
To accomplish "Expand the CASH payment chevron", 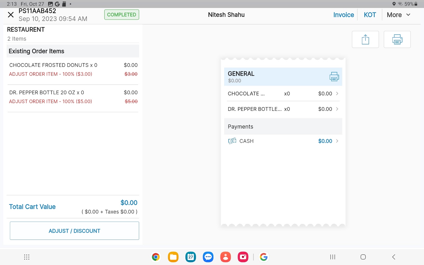I will (x=337, y=141).
